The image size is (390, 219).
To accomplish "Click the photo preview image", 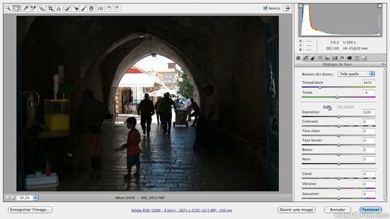I will [147, 103].
